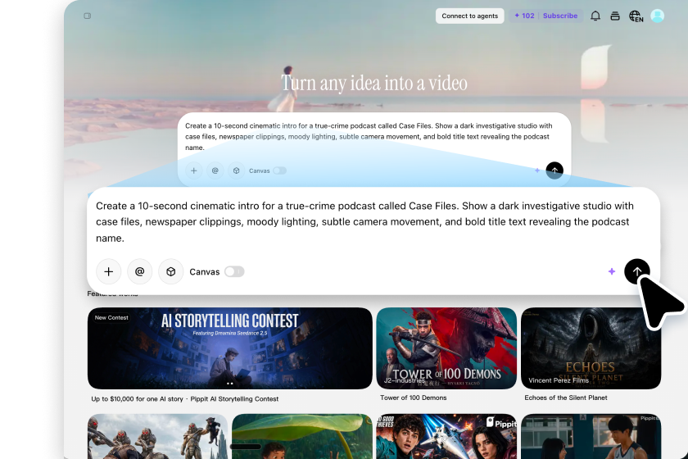Change language via globe EN icon

point(636,16)
